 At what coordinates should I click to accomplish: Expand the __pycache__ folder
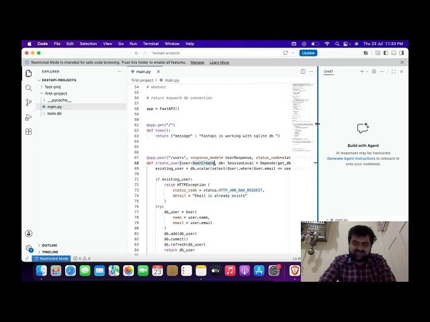[44, 100]
